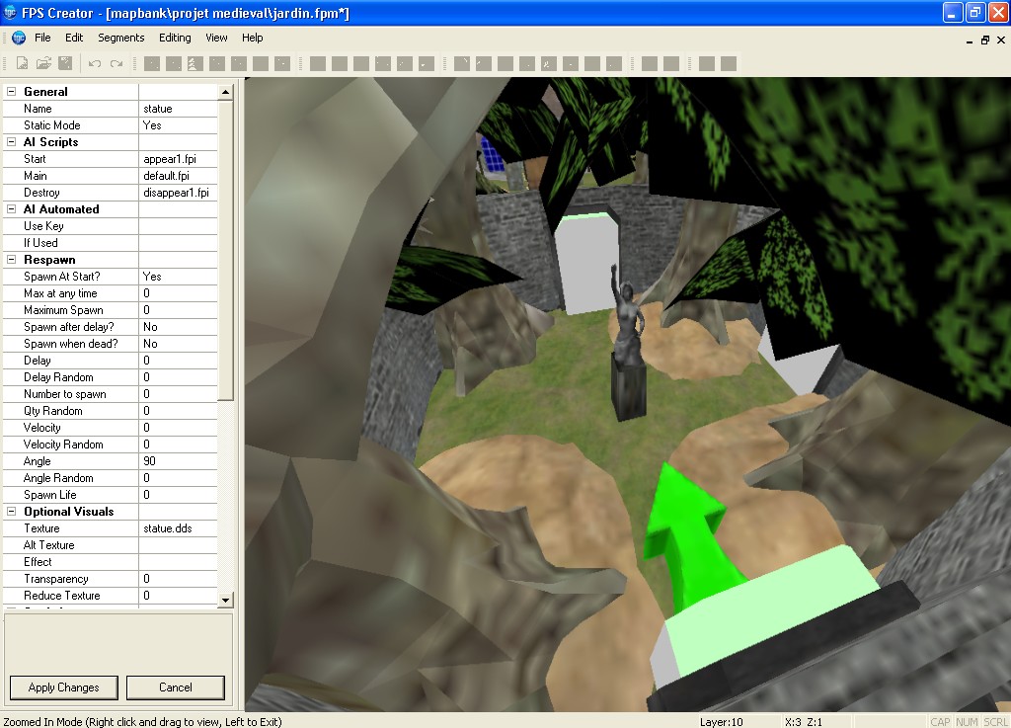Select the 'Qty Random' property label
The height and width of the screenshot is (728, 1011).
53,411
